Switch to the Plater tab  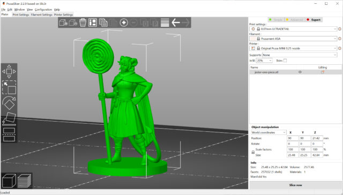5,14
